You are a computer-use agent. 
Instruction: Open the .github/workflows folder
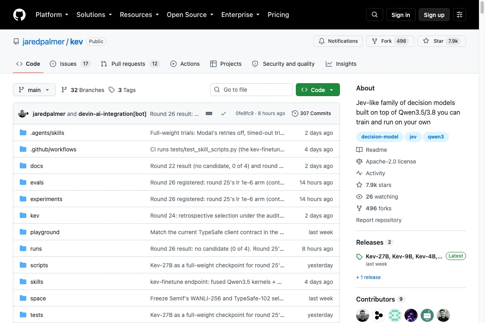(x=53, y=149)
